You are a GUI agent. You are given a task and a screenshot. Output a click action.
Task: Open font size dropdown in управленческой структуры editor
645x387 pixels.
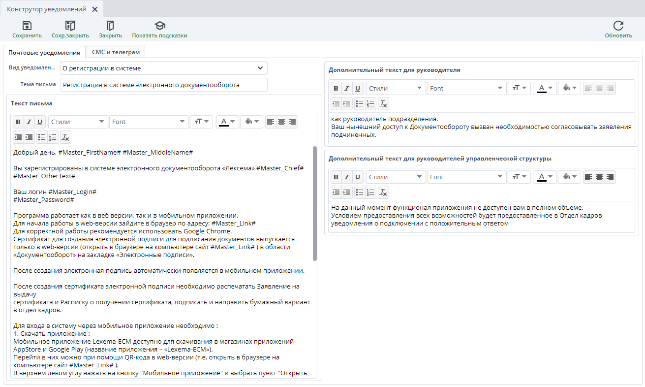[x=519, y=177]
